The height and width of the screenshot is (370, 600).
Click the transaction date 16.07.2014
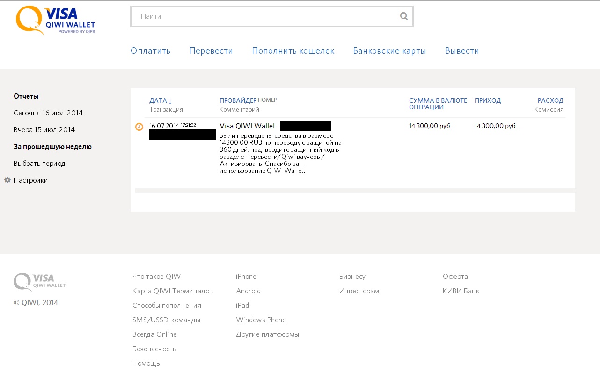(164, 126)
